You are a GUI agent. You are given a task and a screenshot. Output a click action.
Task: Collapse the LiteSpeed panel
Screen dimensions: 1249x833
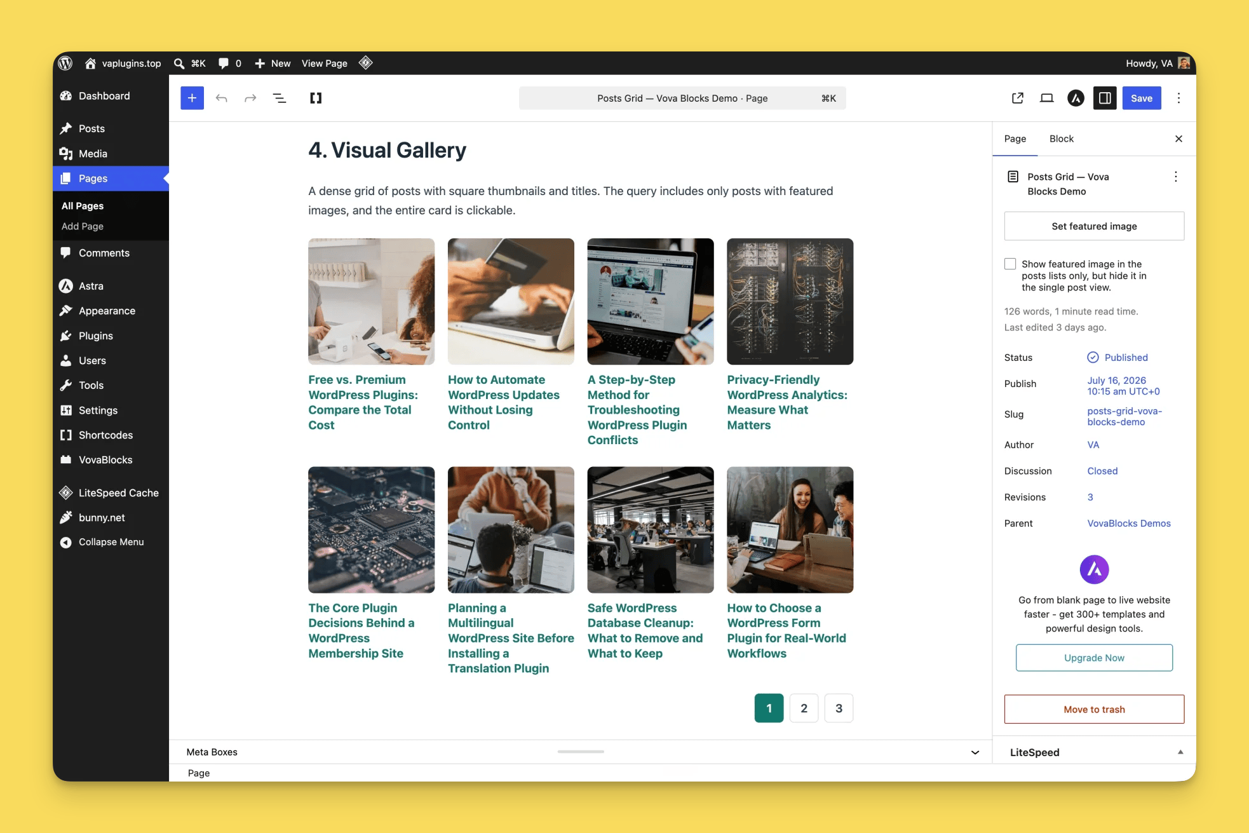point(1180,752)
